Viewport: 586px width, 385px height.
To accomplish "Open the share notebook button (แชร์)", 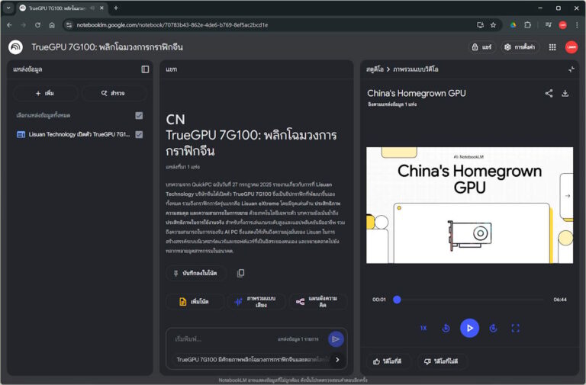I will click(481, 47).
